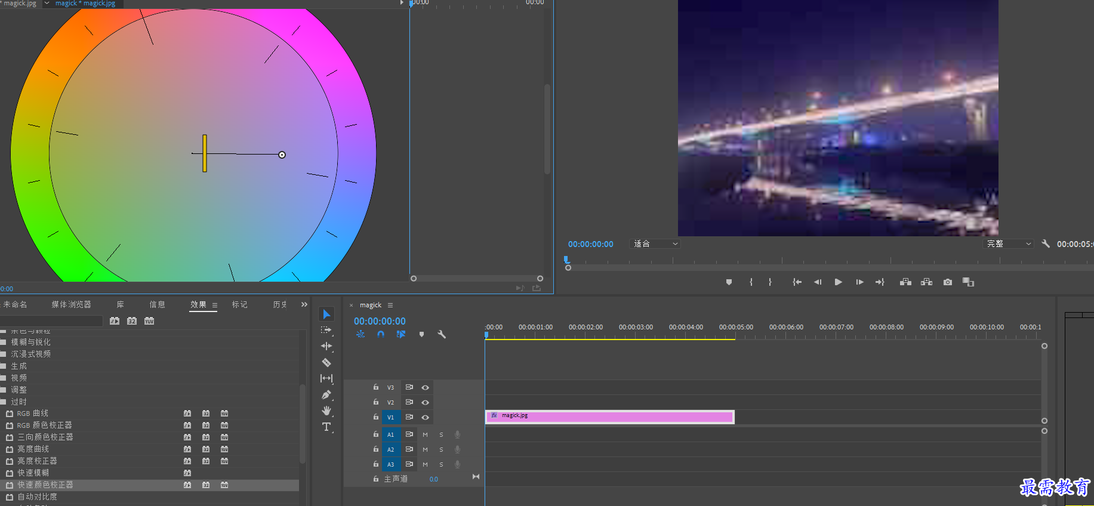Image resolution: width=1094 pixels, height=506 pixels.
Task: Select the 效果 tab
Action: 198,304
